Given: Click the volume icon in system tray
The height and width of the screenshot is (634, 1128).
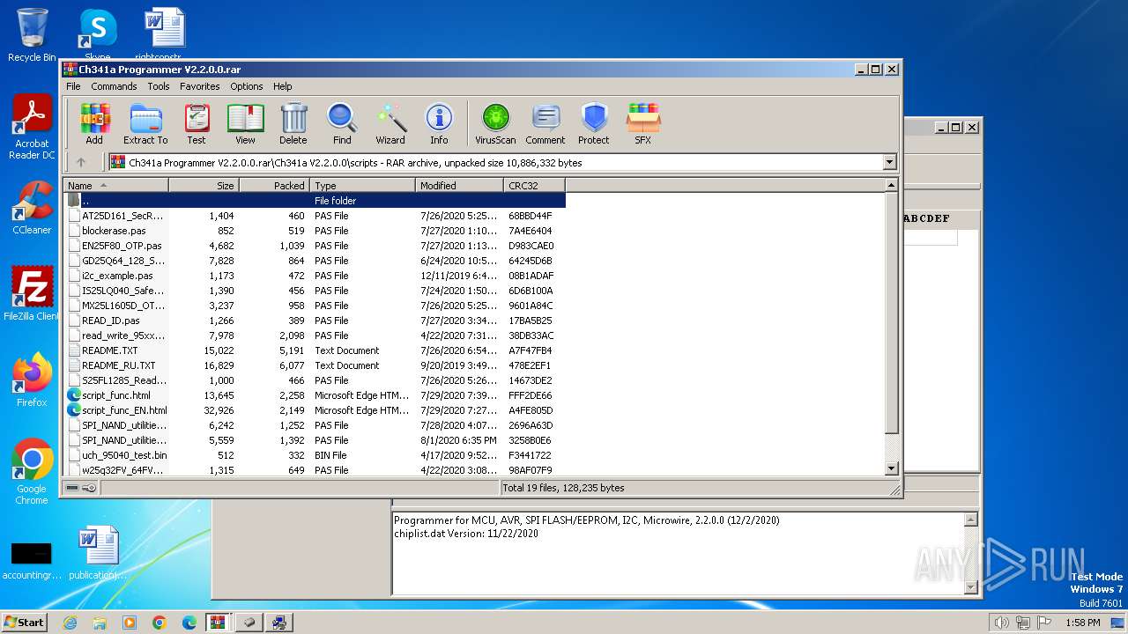Looking at the screenshot, I should pos(1002,623).
